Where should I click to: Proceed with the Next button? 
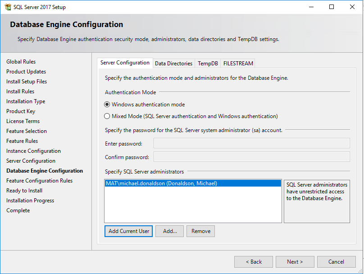click(295, 262)
